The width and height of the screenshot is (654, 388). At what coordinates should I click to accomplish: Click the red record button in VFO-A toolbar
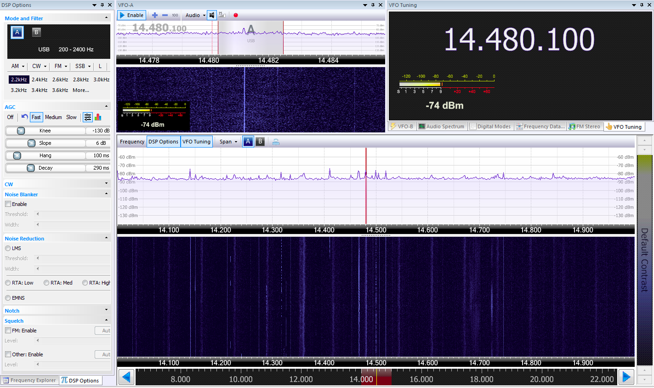point(236,15)
